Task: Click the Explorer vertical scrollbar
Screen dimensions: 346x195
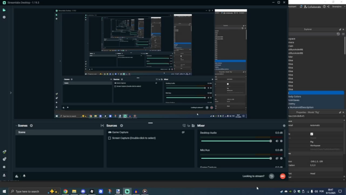Action: point(345,46)
